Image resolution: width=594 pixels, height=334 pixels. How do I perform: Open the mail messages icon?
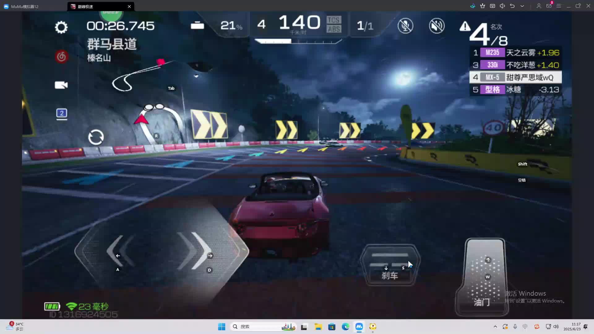[x=549, y=6]
